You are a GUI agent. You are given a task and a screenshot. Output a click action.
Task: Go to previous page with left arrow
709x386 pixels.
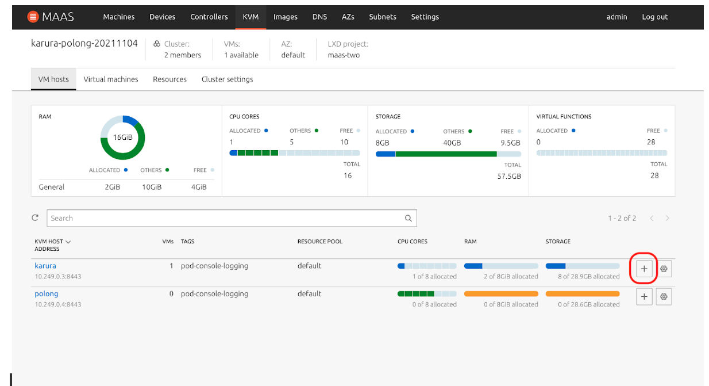[x=652, y=219]
